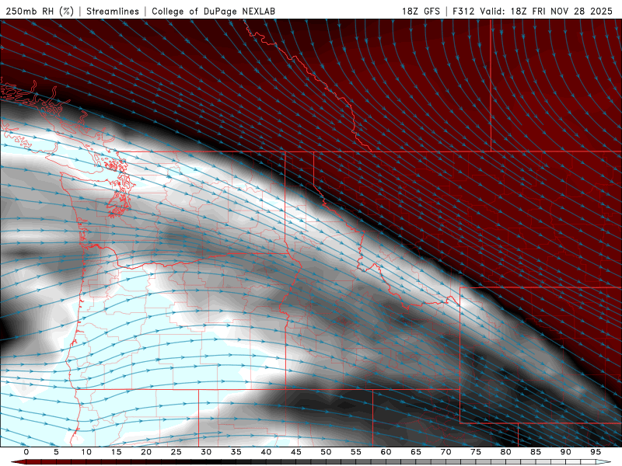Click the "90" value on the color scale
This screenshot has height=466, width=622.
pyautogui.click(x=566, y=452)
